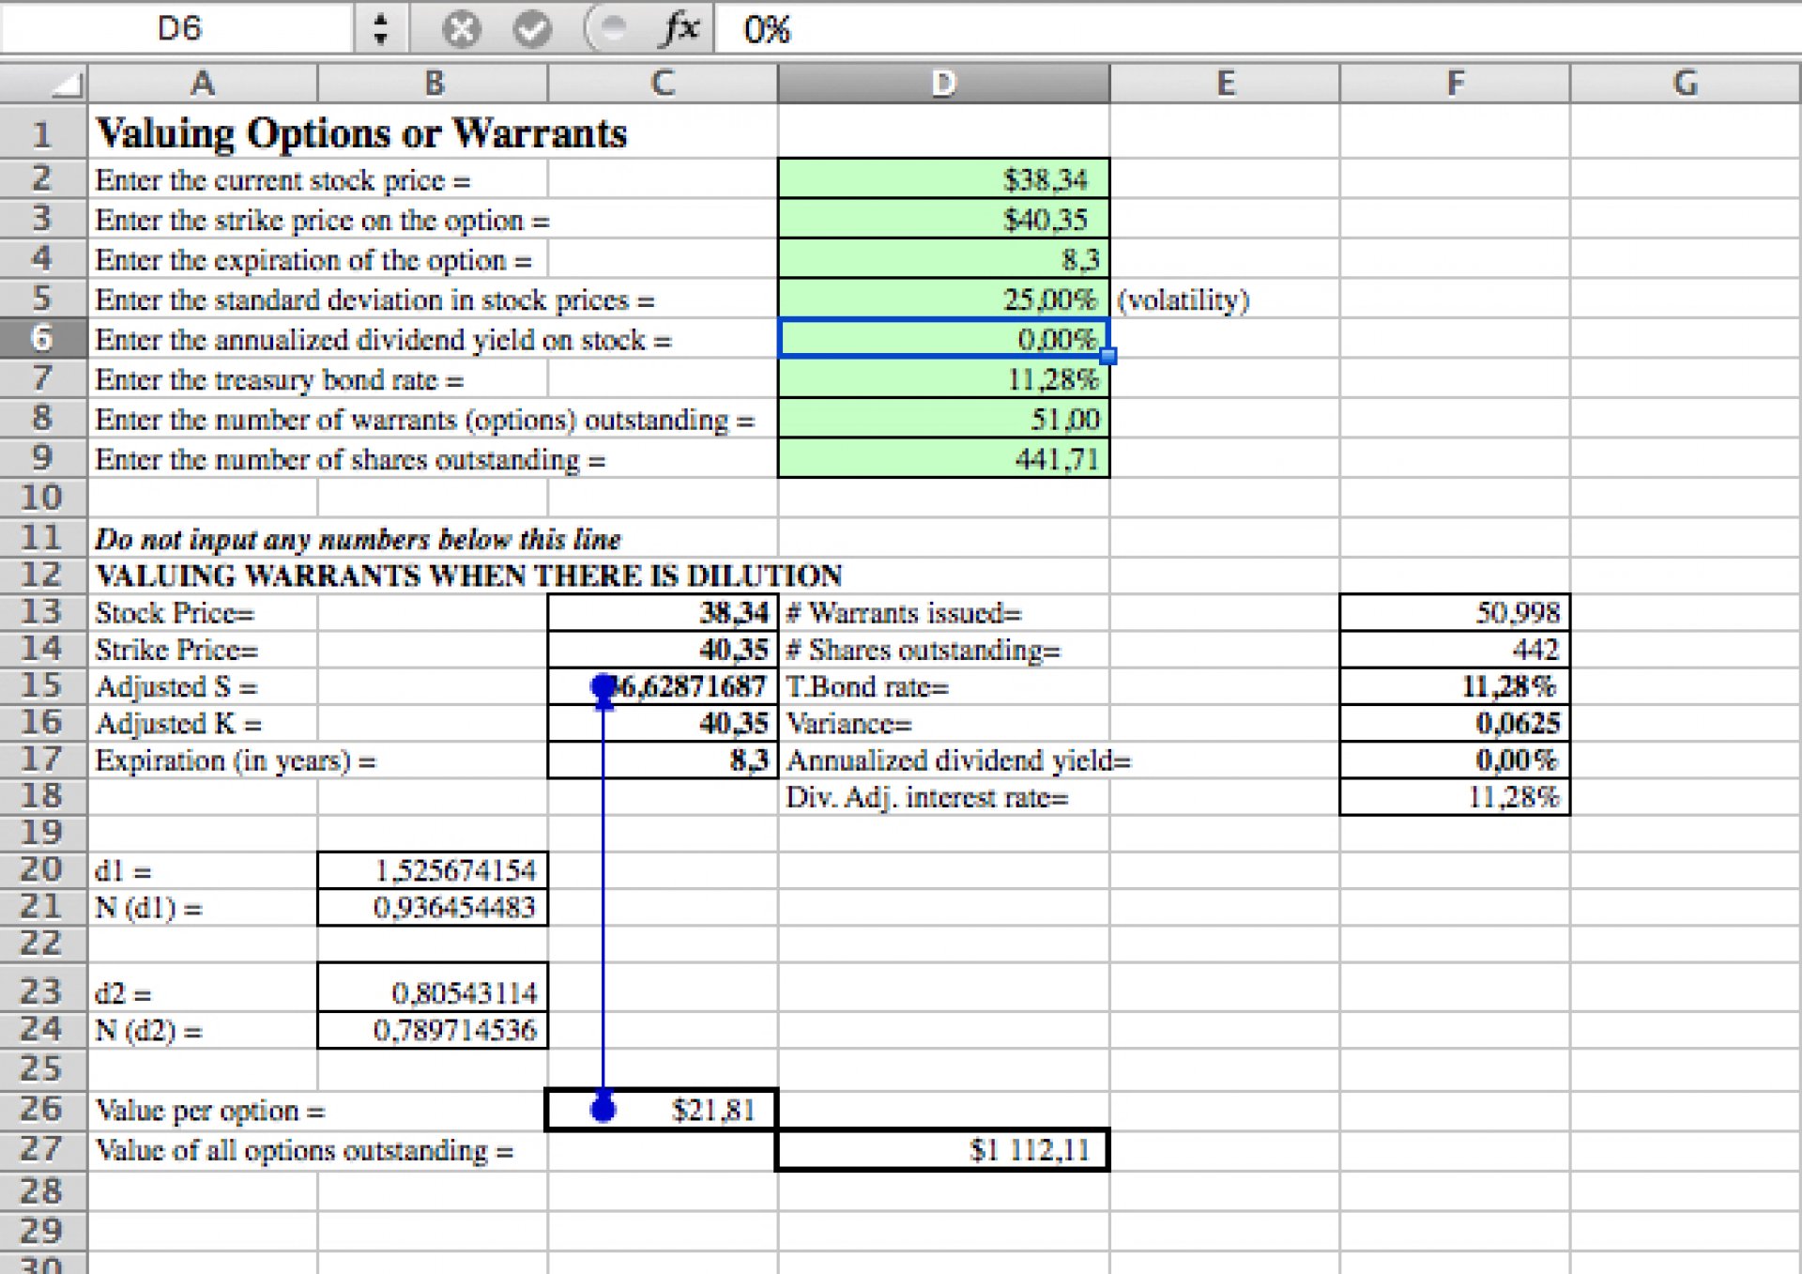Select the stock price cell $38,34
The image size is (1802, 1274).
(943, 178)
